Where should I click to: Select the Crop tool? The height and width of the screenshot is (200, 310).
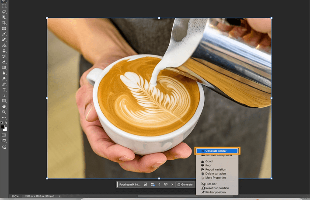4,23
